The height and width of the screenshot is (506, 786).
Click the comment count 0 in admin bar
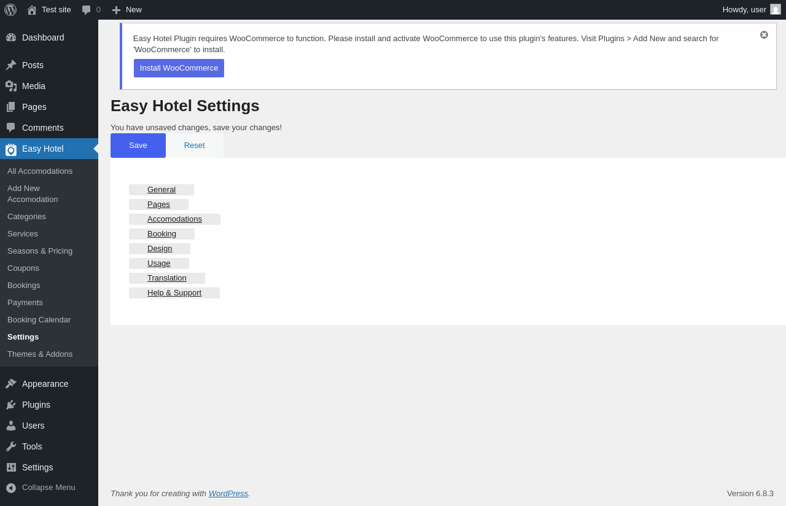tap(98, 10)
